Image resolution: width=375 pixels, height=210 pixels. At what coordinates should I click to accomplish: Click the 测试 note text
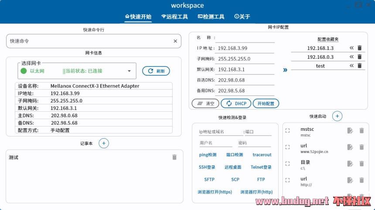pos(14,157)
